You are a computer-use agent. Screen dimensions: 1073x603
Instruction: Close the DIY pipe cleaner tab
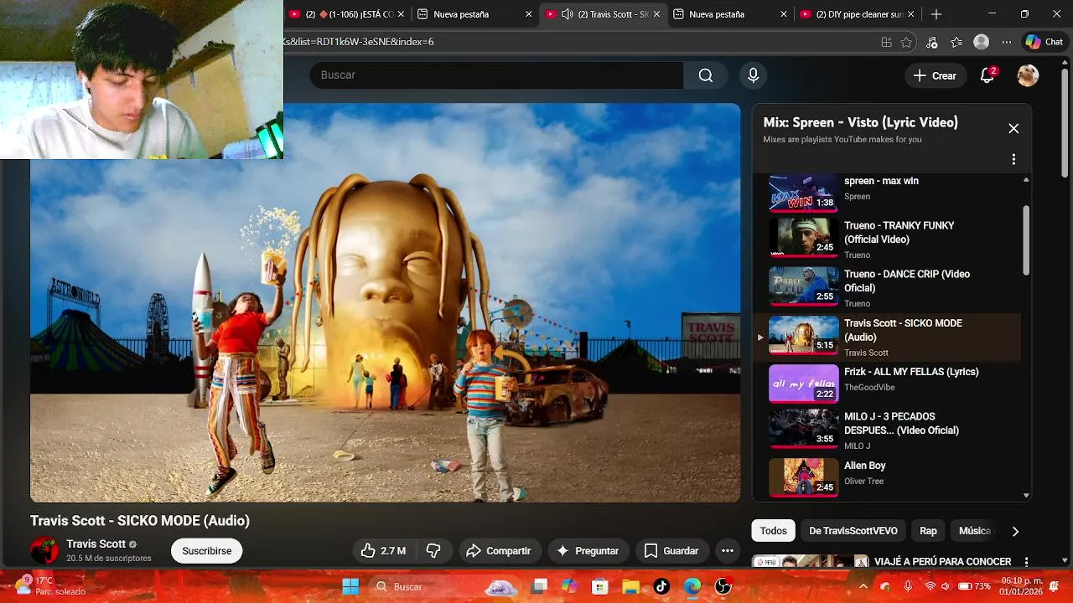(x=910, y=14)
